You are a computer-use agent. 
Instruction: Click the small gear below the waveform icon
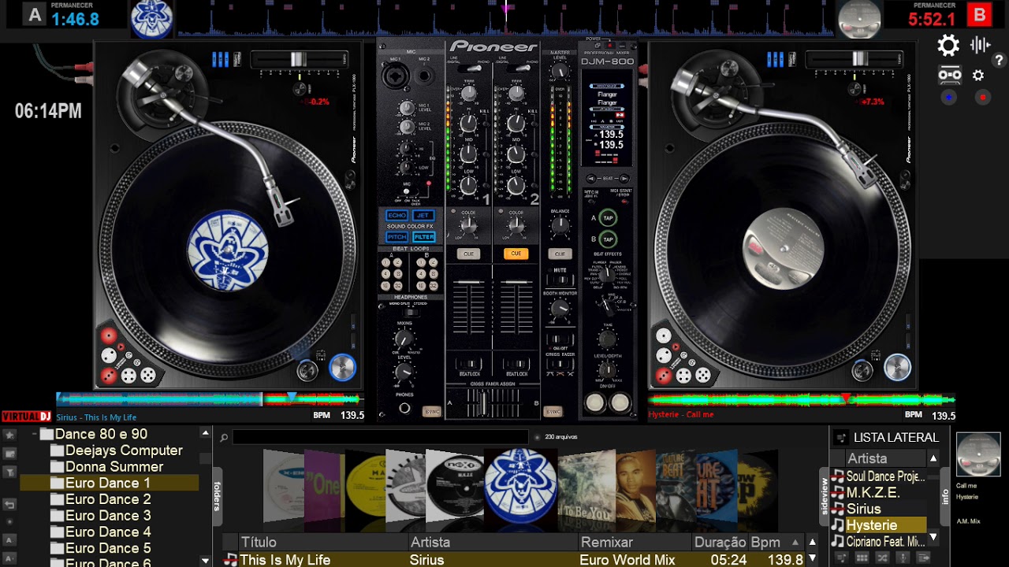(x=978, y=76)
